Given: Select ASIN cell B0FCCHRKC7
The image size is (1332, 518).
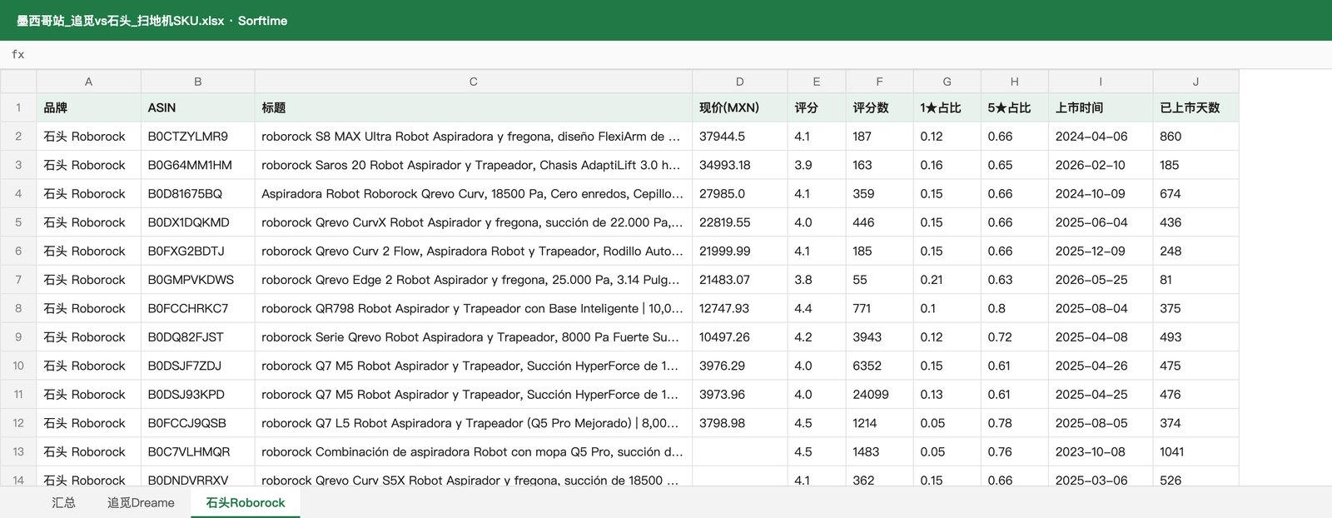Looking at the screenshot, I should click(x=197, y=308).
